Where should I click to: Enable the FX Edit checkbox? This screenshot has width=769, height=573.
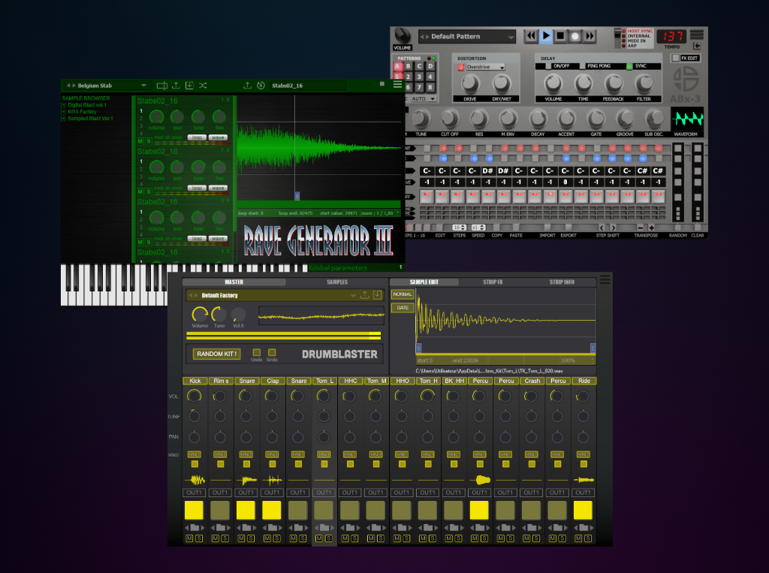(676, 58)
